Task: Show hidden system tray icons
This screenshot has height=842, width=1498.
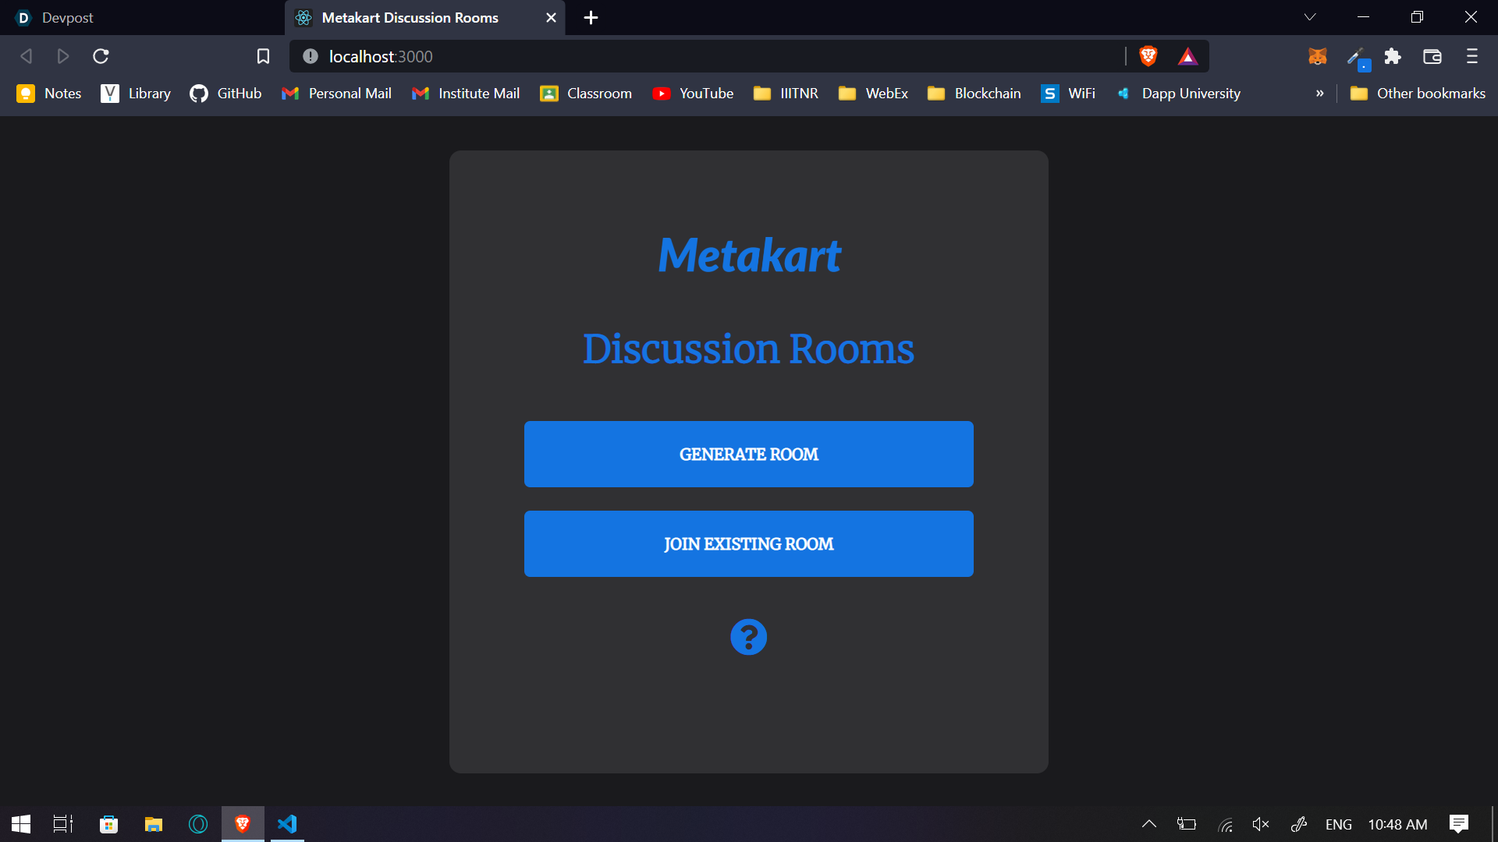Action: (1148, 824)
